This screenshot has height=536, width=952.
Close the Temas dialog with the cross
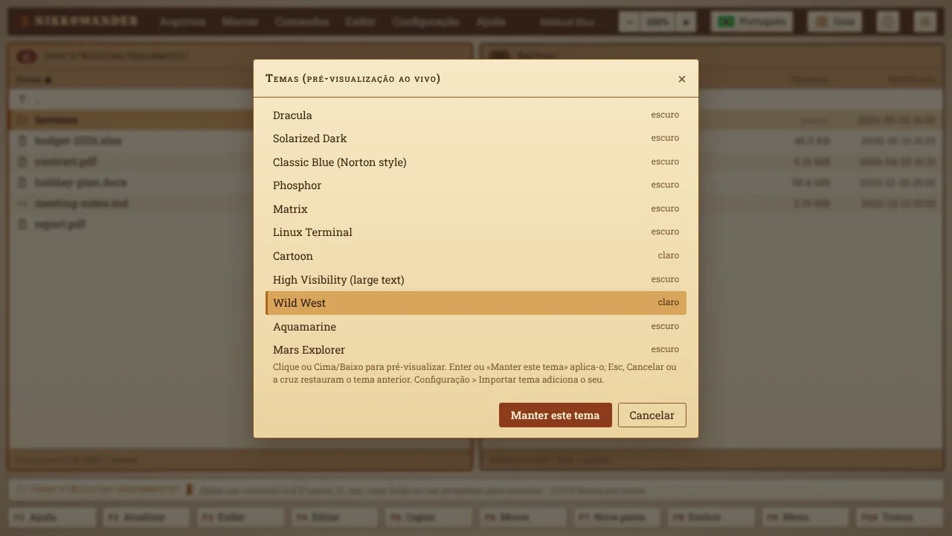681,79
